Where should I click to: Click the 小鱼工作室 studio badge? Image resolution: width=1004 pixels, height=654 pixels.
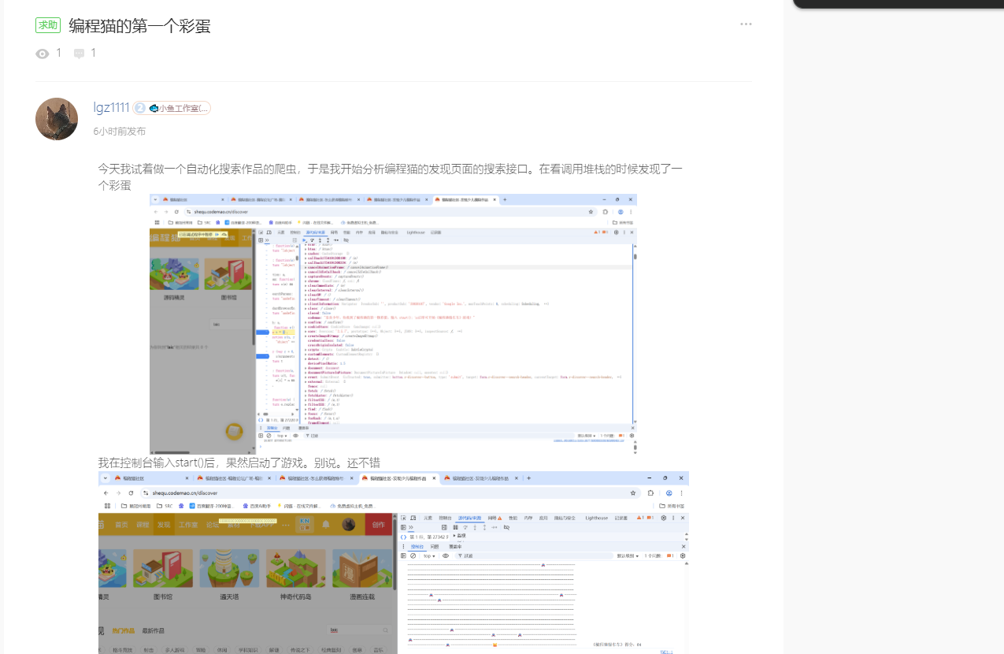click(x=179, y=108)
